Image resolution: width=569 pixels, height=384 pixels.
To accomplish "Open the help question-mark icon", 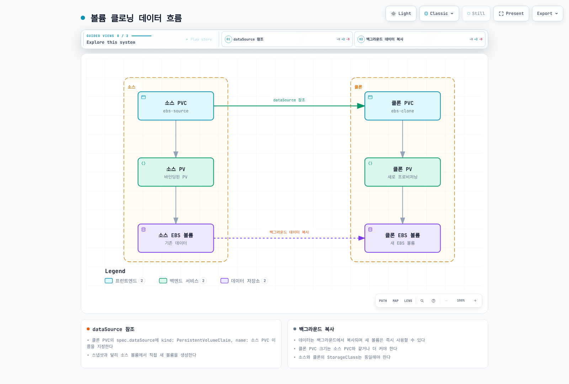I will [x=434, y=301].
